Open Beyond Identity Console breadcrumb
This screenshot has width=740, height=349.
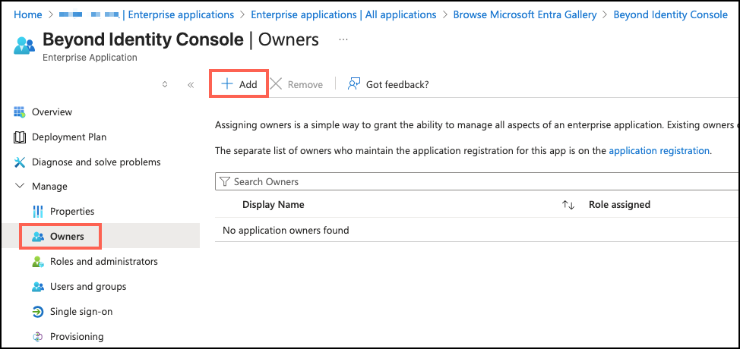click(671, 14)
